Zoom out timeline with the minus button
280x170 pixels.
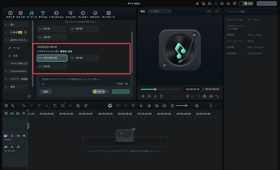pos(172,106)
